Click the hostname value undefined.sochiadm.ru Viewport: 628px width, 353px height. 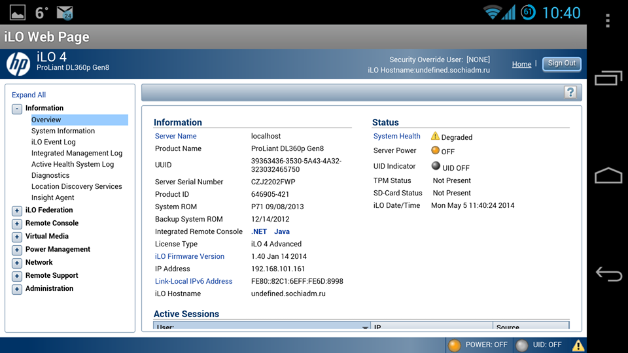click(x=288, y=294)
